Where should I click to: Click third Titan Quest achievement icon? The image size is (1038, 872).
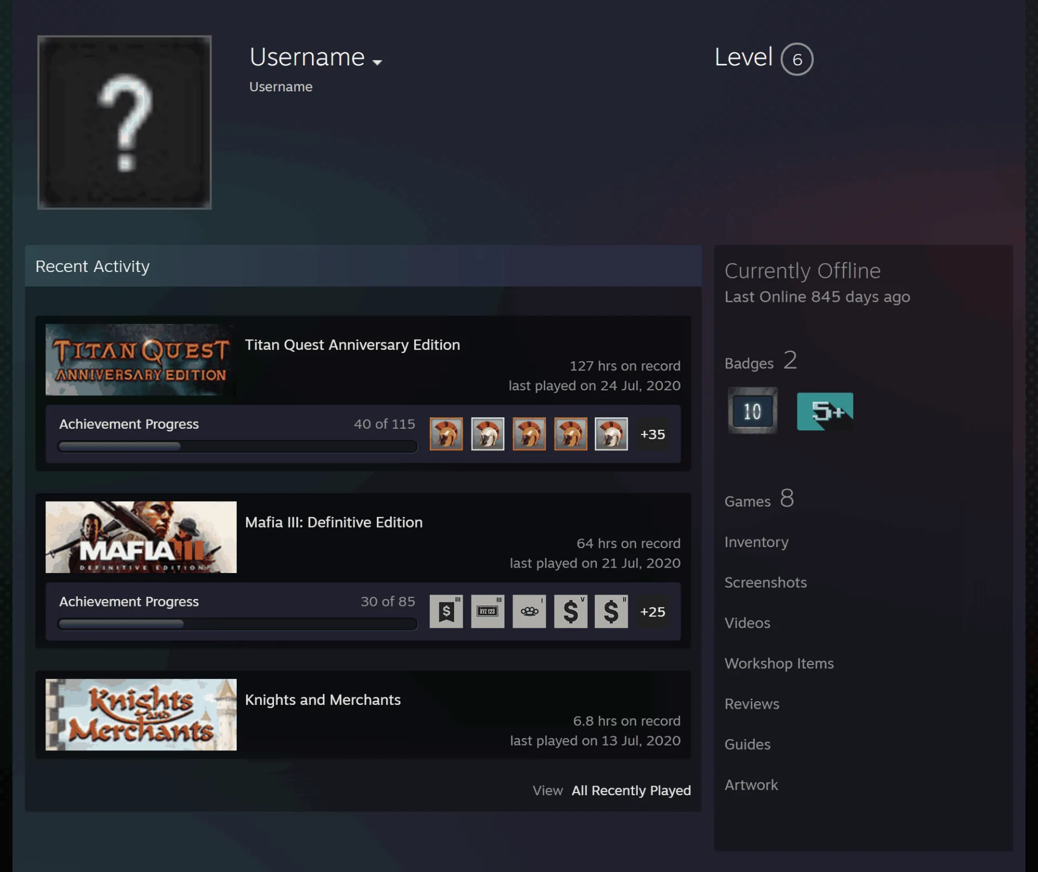tap(529, 434)
